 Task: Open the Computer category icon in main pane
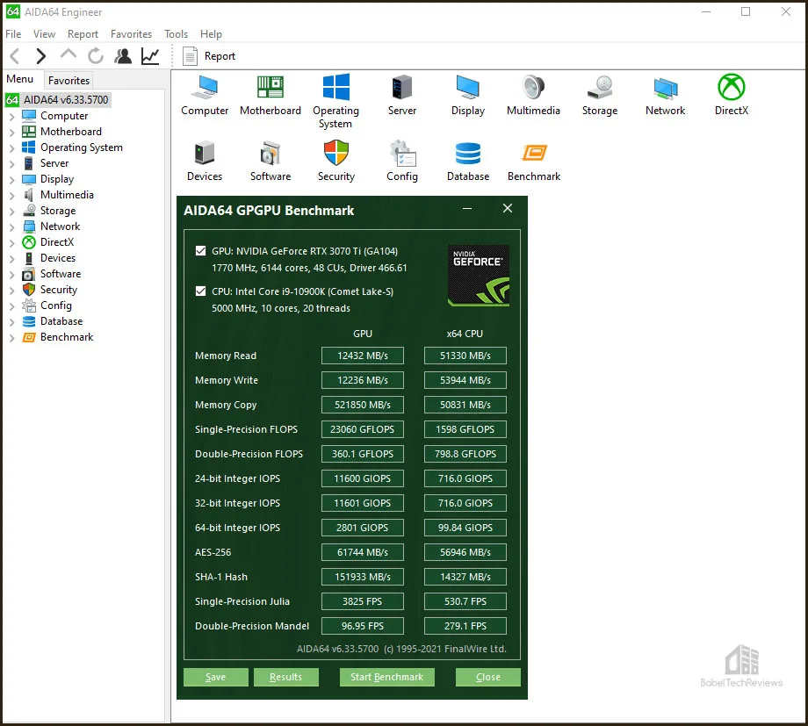pos(205,96)
